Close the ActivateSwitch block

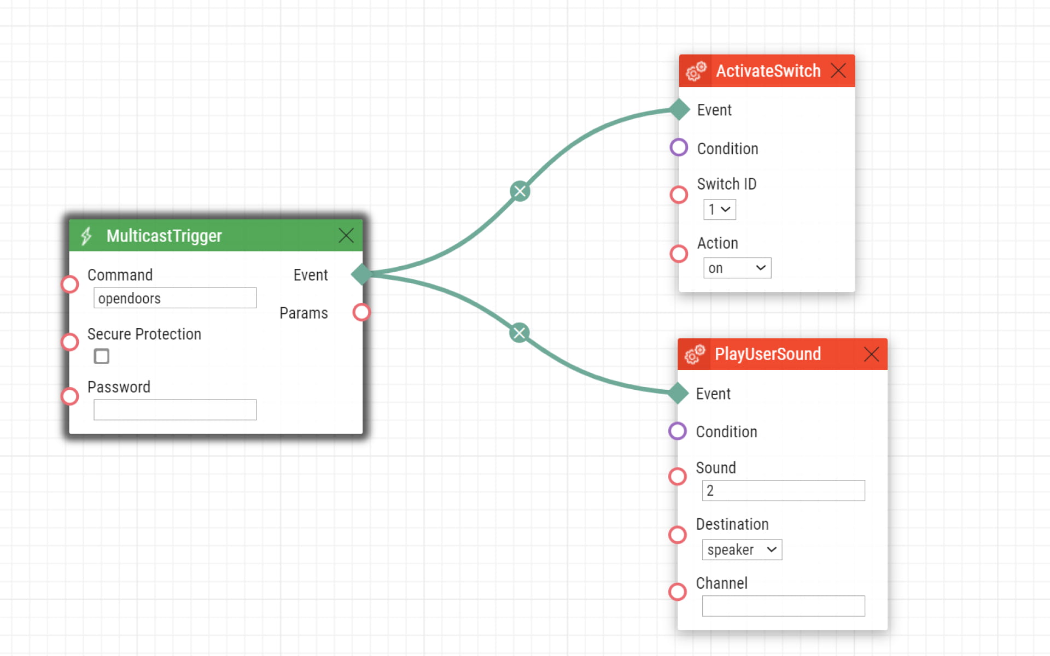pyautogui.click(x=838, y=71)
